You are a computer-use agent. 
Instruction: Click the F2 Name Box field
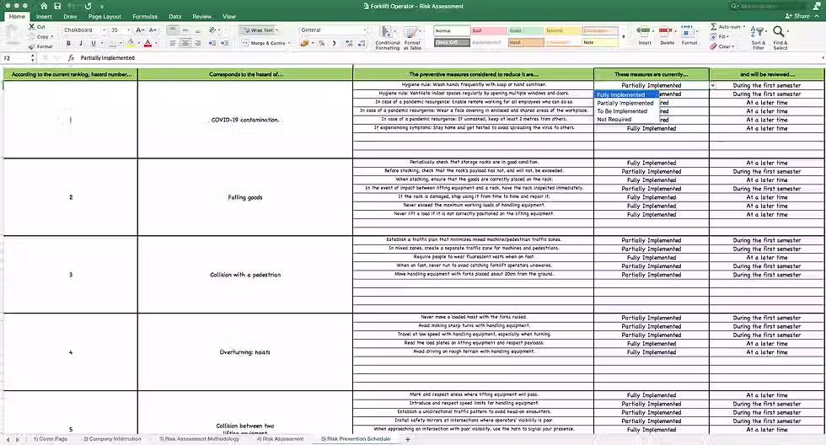point(17,58)
